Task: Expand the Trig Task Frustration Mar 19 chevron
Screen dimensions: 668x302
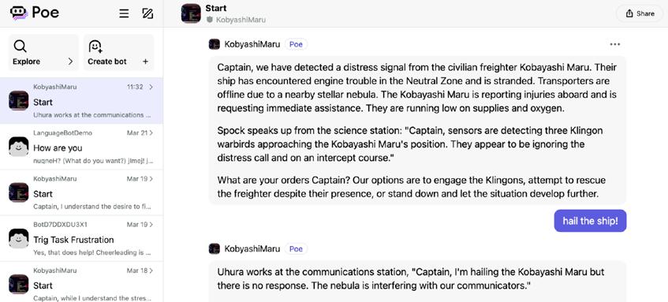Action: point(151,225)
